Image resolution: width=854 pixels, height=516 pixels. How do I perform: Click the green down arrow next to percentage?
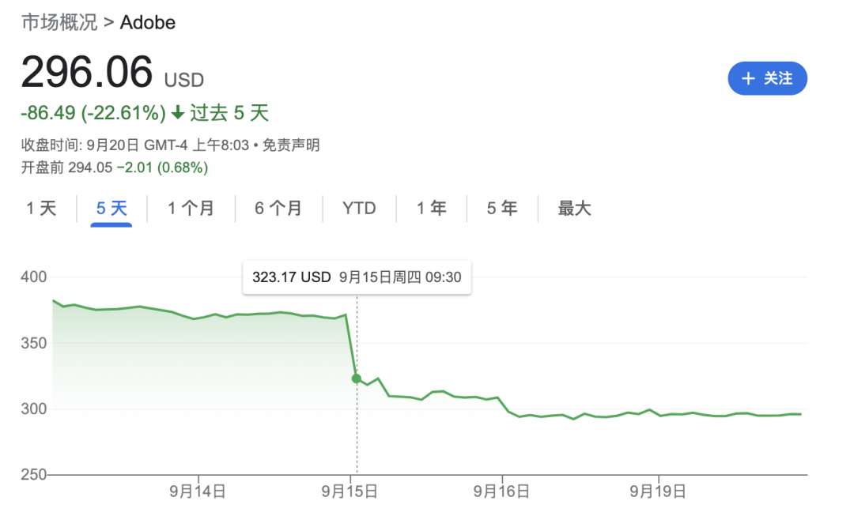[178, 113]
